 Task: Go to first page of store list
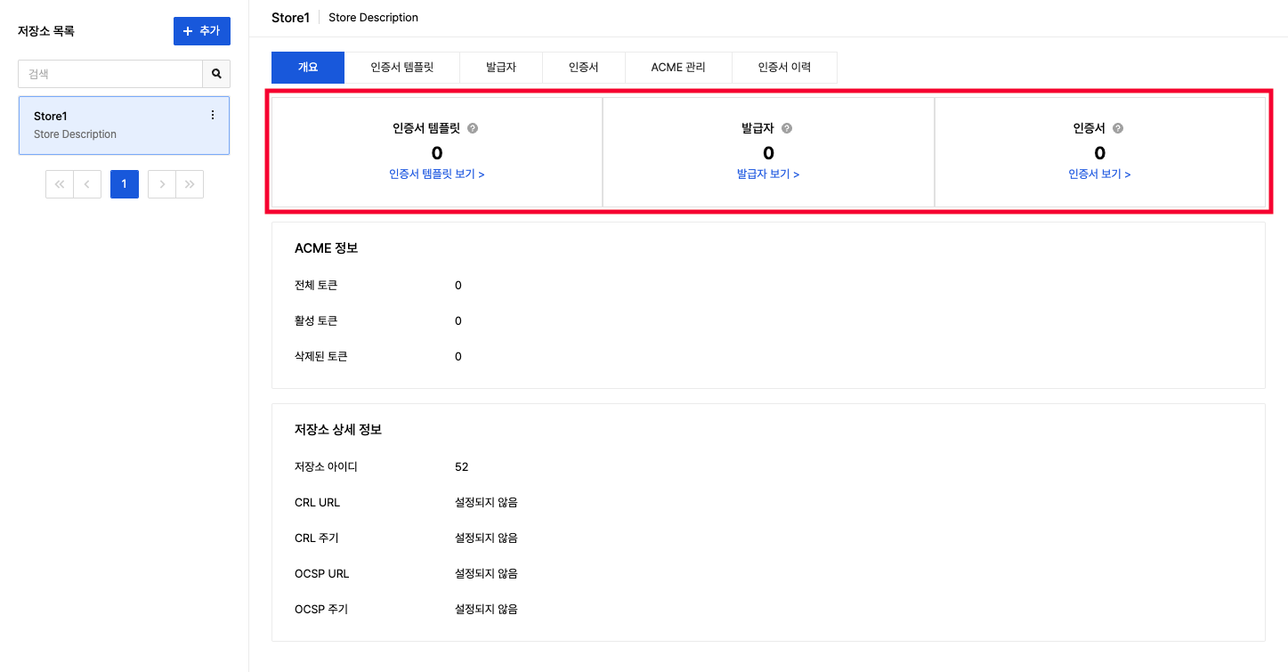(60, 184)
